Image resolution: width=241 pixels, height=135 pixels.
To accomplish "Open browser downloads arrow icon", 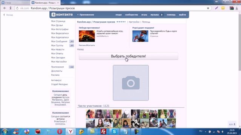I will click(237, 8).
